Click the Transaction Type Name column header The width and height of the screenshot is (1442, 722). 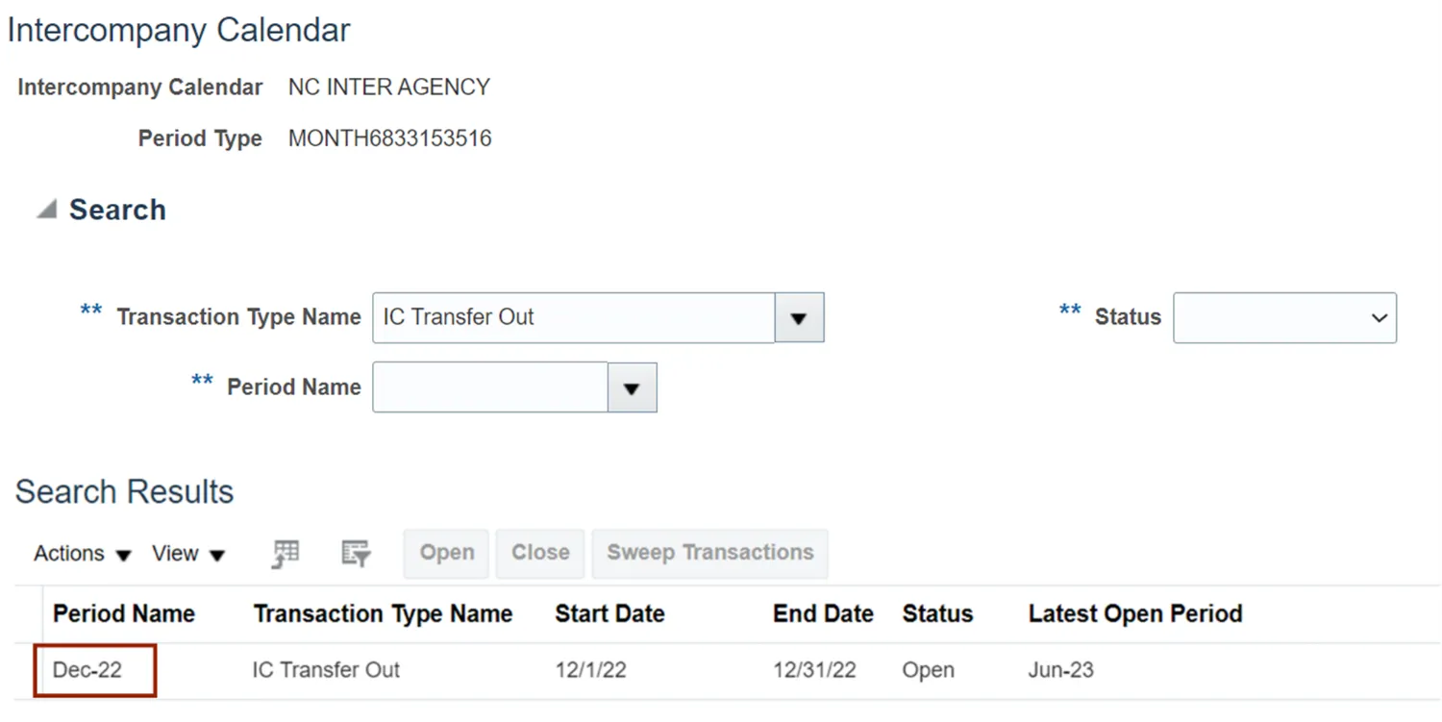click(x=383, y=614)
